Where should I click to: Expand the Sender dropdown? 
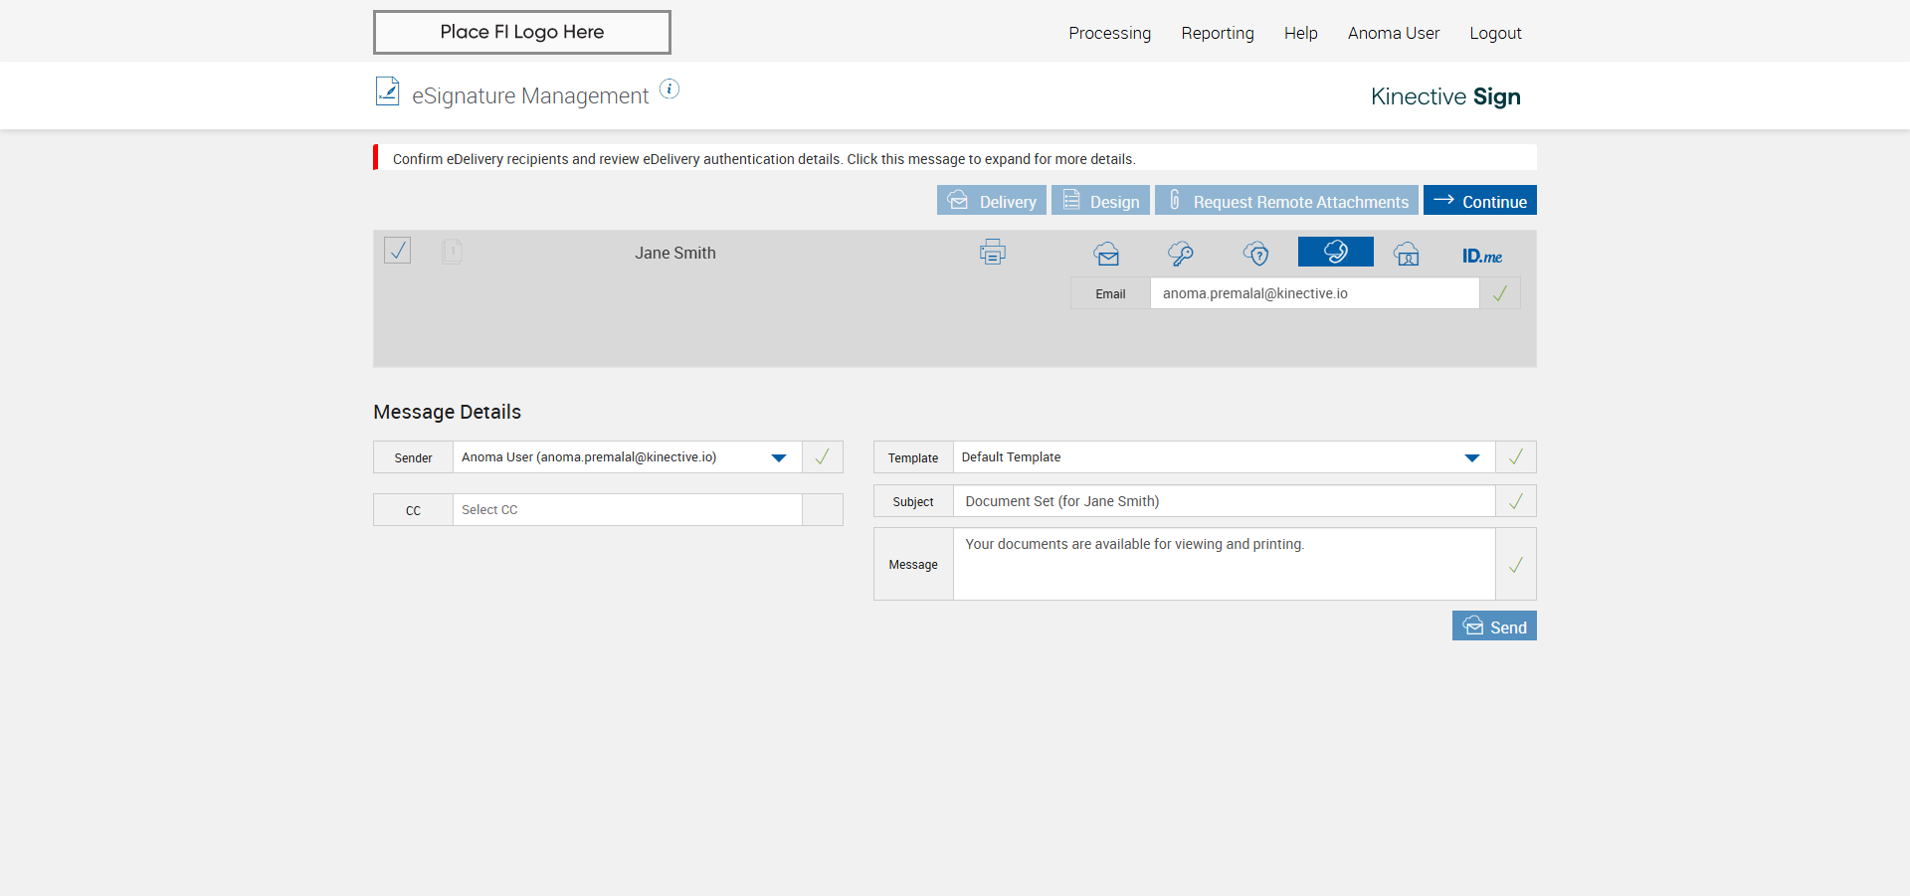pos(779,457)
